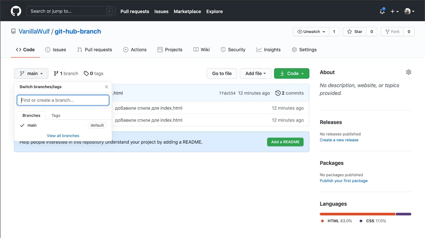Open the green Code dropdown

tap(292, 73)
